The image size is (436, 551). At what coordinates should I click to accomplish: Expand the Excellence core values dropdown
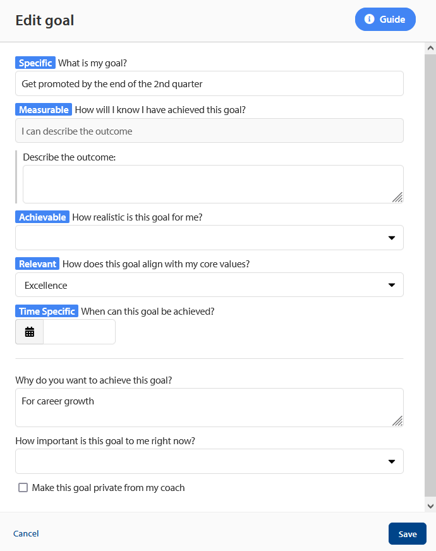coord(209,285)
